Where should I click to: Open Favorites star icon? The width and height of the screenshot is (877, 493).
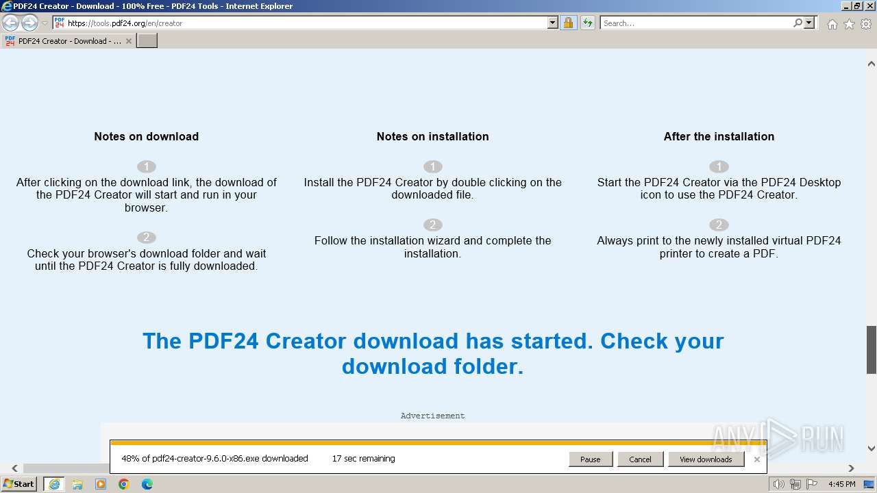[849, 24]
